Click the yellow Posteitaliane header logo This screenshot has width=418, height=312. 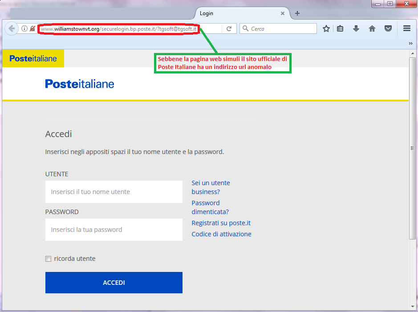[33, 58]
